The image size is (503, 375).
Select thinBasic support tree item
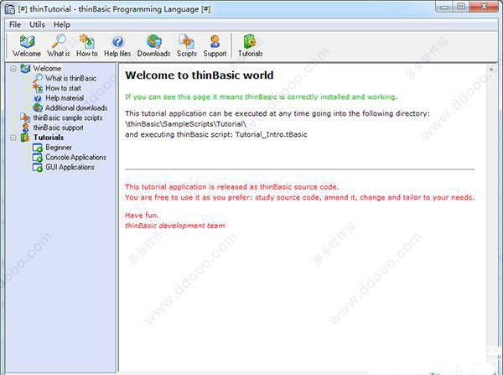[59, 128]
